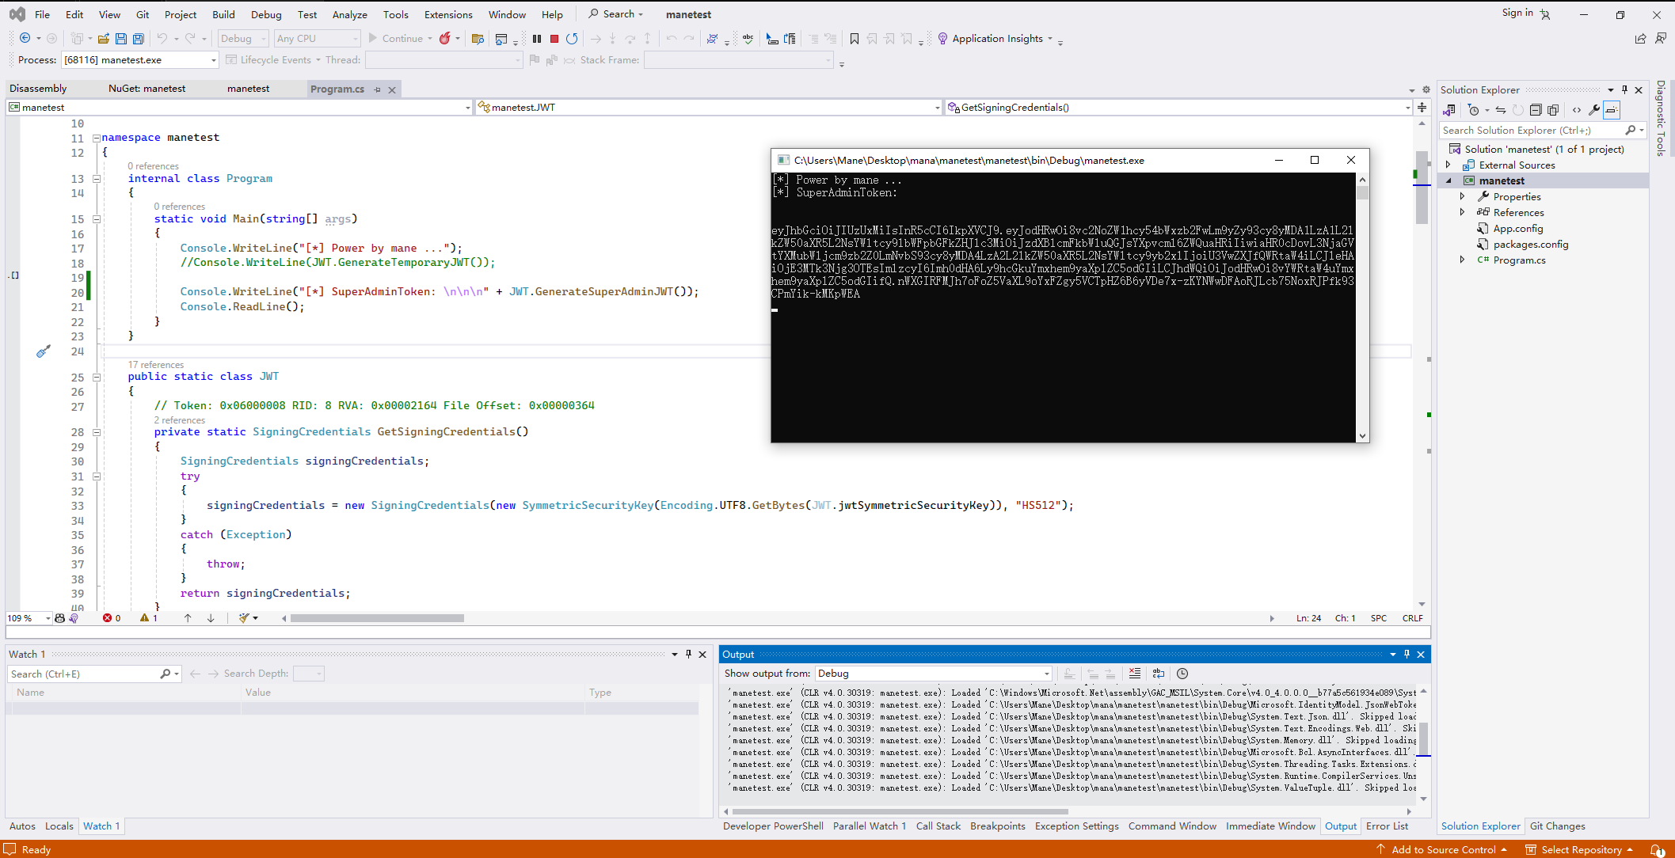This screenshot has height=858, width=1675.
Task: Click Pending Changes Filter clock icon in Solution Explorer
Action: click(1474, 110)
